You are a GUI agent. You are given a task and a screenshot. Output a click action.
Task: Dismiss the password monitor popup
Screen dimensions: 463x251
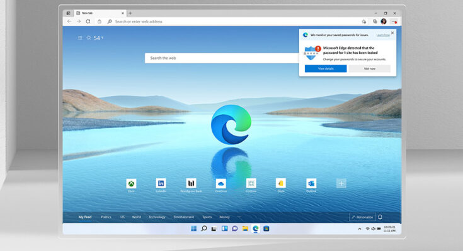[392, 33]
